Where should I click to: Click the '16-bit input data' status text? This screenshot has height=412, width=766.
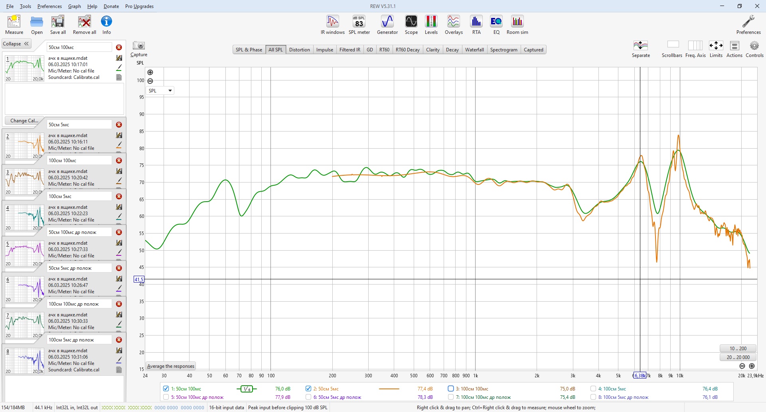(227, 408)
